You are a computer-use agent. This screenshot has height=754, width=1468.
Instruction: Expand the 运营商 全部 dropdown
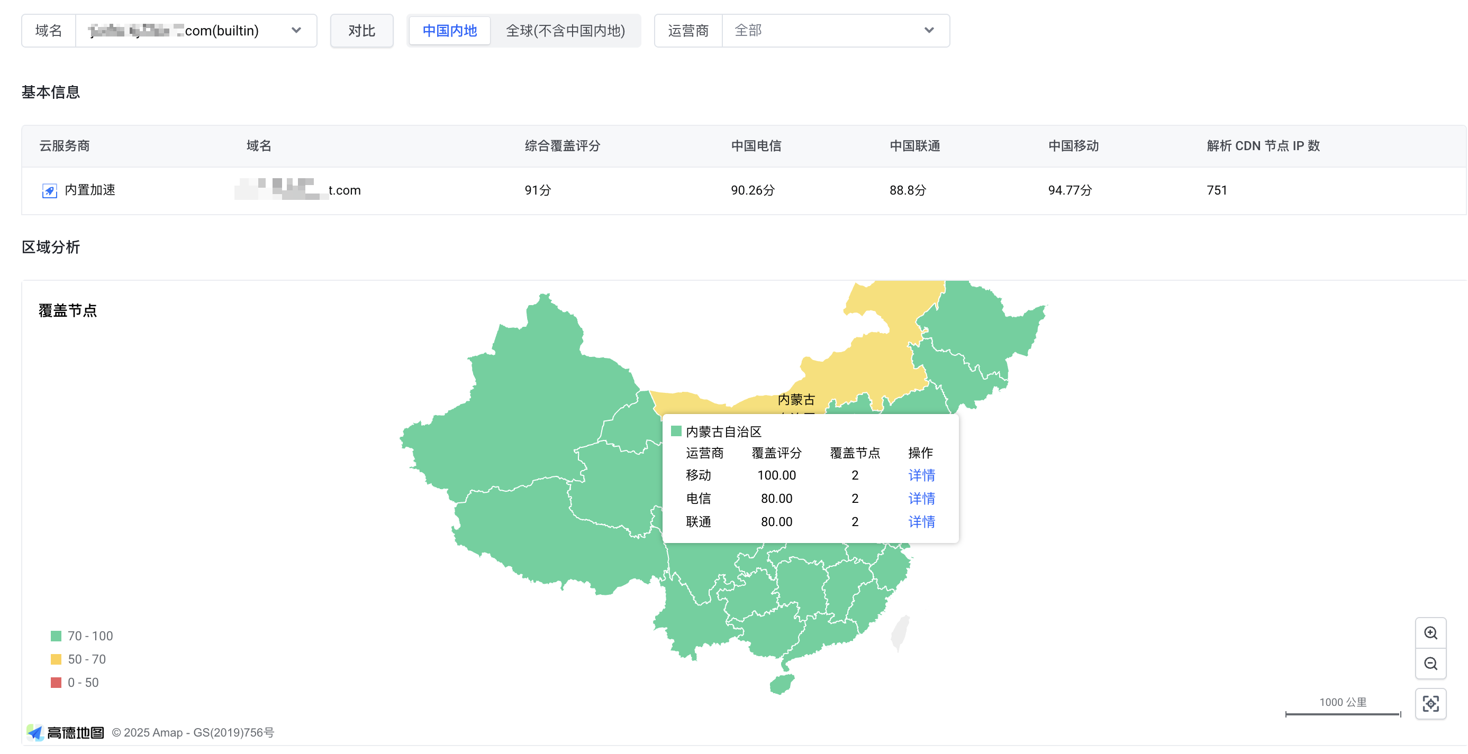835,31
